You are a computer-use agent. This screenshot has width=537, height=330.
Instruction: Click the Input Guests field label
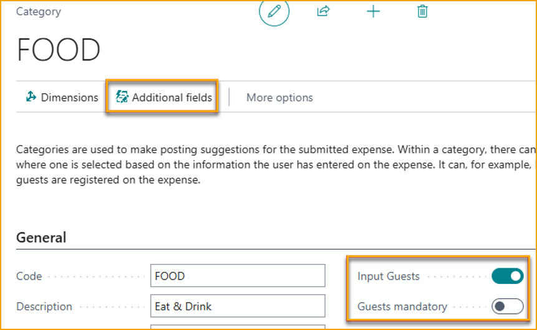[x=389, y=276]
